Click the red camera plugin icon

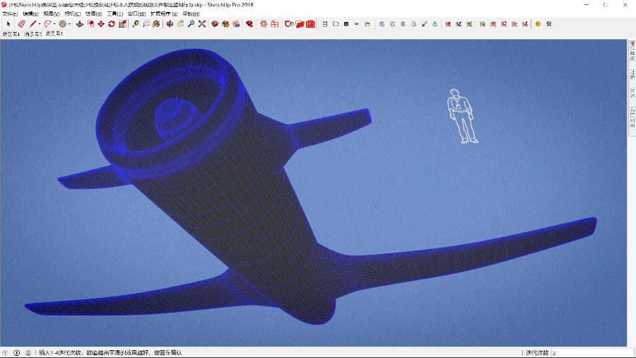pos(311,24)
